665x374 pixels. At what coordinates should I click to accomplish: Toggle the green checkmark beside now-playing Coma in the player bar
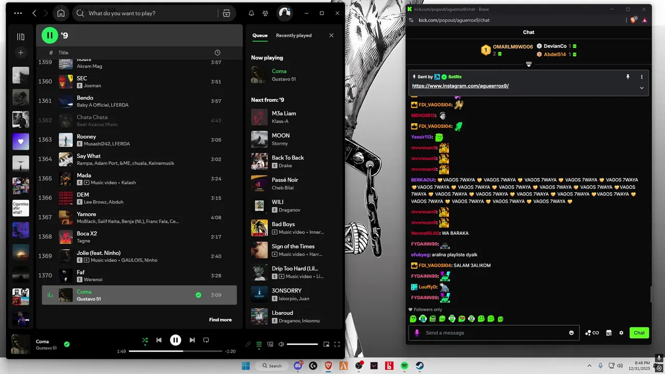coord(66,344)
